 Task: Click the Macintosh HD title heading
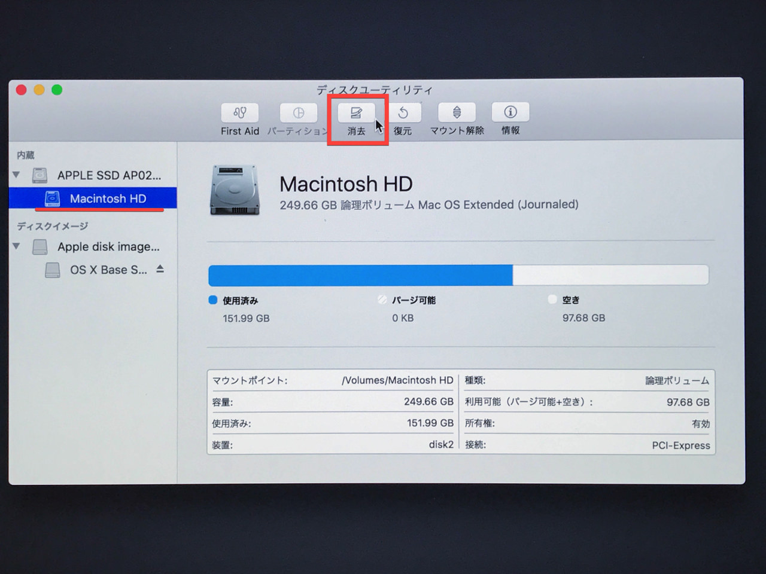coord(346,184)
